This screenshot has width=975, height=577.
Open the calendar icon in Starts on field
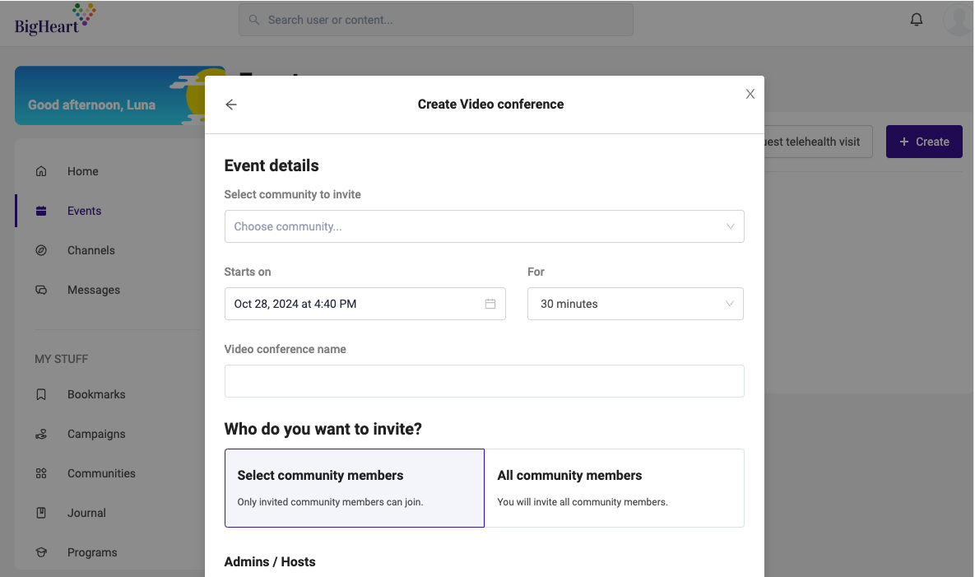(490, 304)
